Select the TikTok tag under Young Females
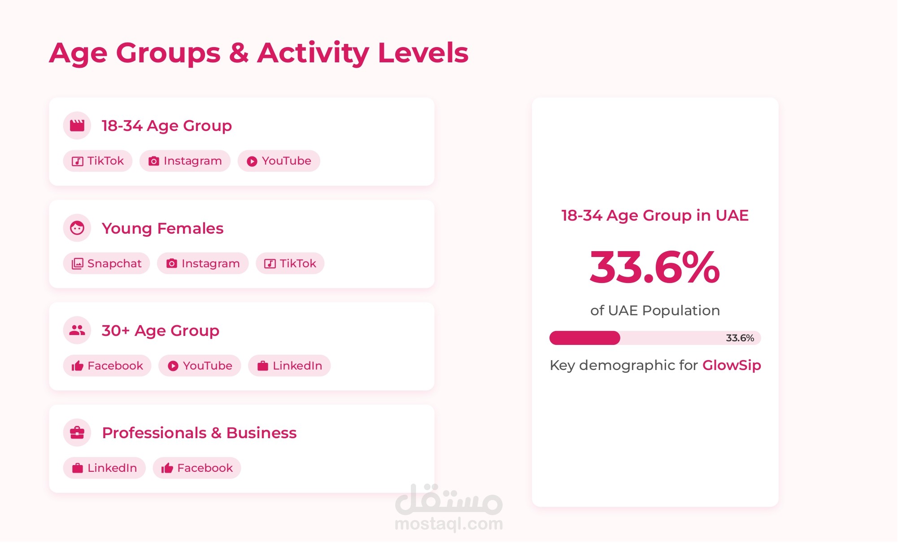Viewport: 898px width, 544px height. 290,264
